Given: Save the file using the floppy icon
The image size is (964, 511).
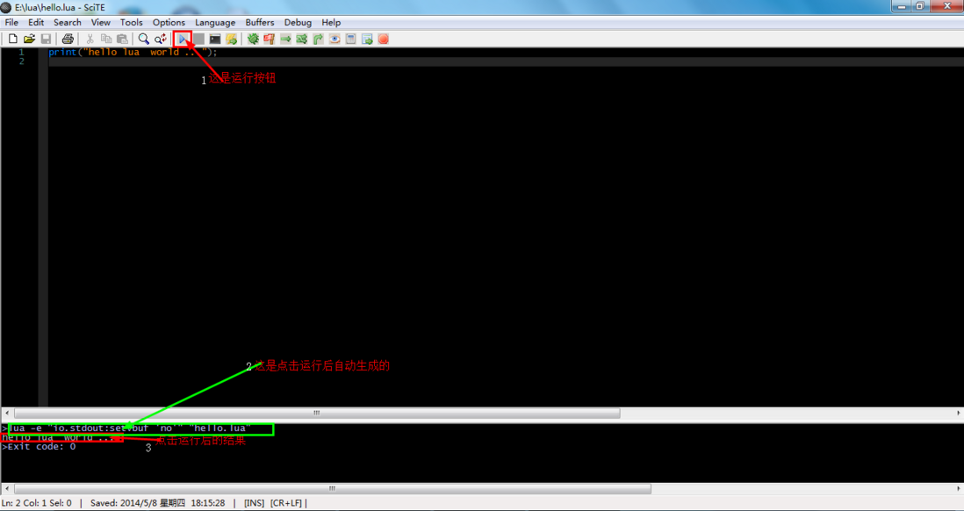Looking at the screenshot, I should tap(46, 39).
